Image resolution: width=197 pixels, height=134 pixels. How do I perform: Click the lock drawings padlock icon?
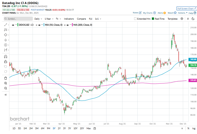click(x=6, y=61)
